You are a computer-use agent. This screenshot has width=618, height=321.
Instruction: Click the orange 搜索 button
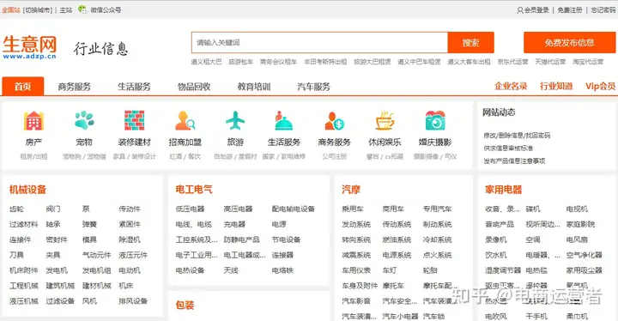(470, 42)
